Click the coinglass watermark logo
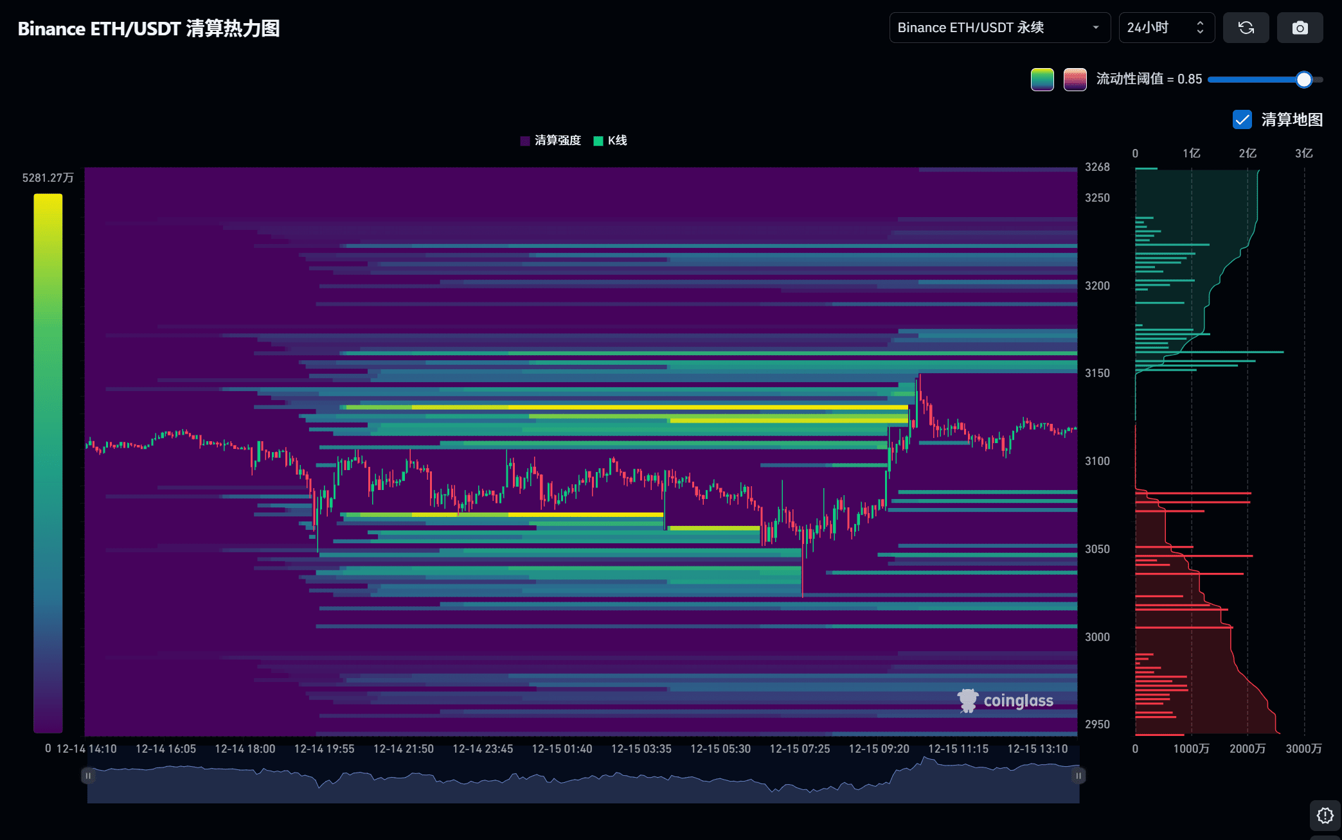The image size is (1342, 840). 1006,701
